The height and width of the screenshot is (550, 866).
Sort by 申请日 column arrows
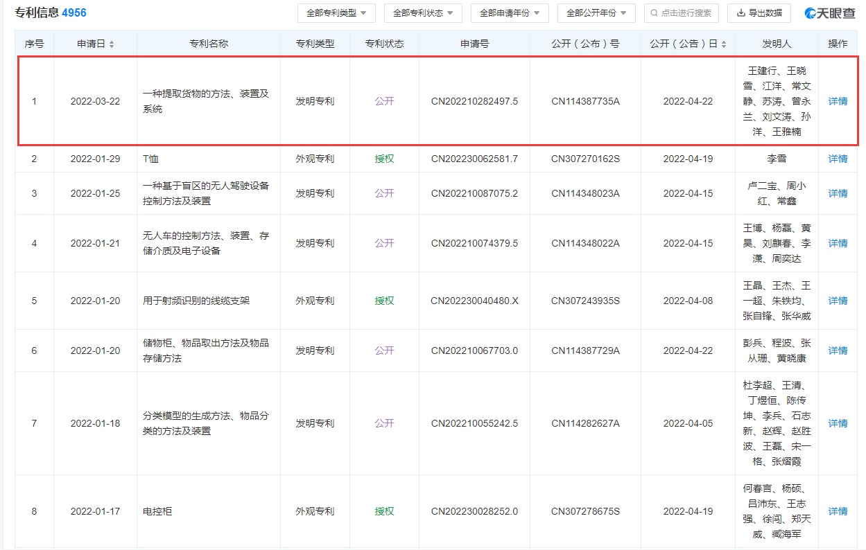click(x=112, y=44)
